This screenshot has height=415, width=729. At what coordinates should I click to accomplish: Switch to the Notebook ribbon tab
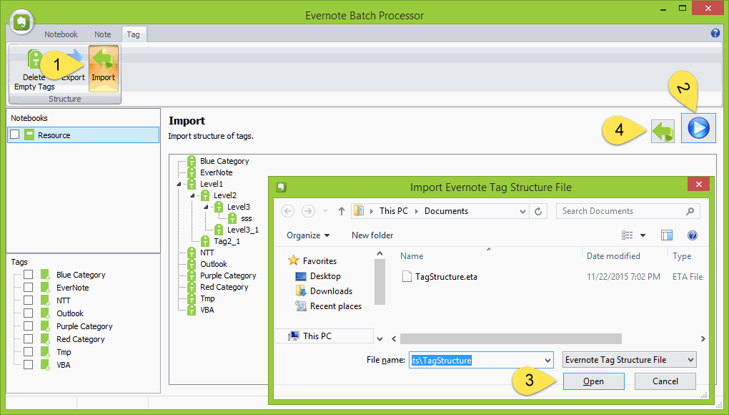click(61, 34)
